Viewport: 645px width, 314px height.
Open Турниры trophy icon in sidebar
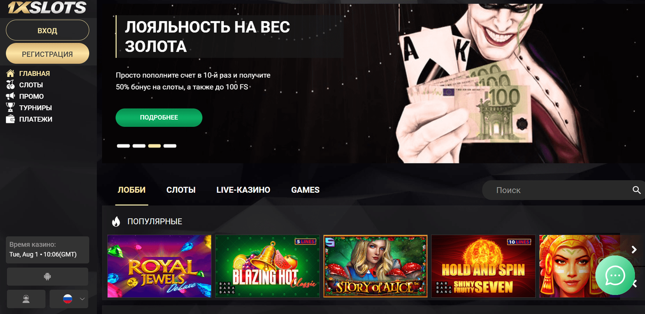click(x=10, y=108)
